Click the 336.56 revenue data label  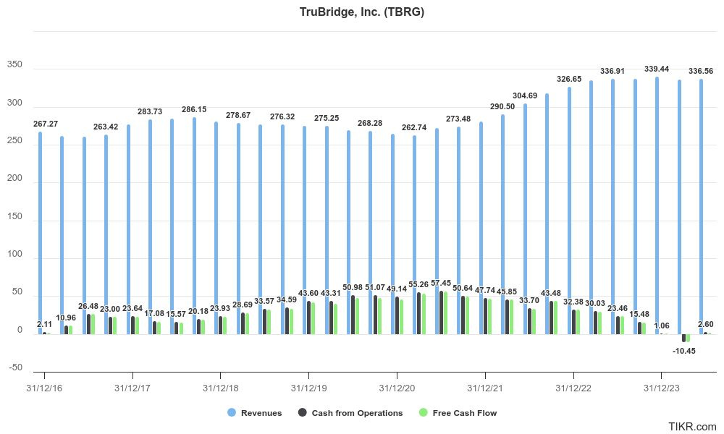point(701,71)
